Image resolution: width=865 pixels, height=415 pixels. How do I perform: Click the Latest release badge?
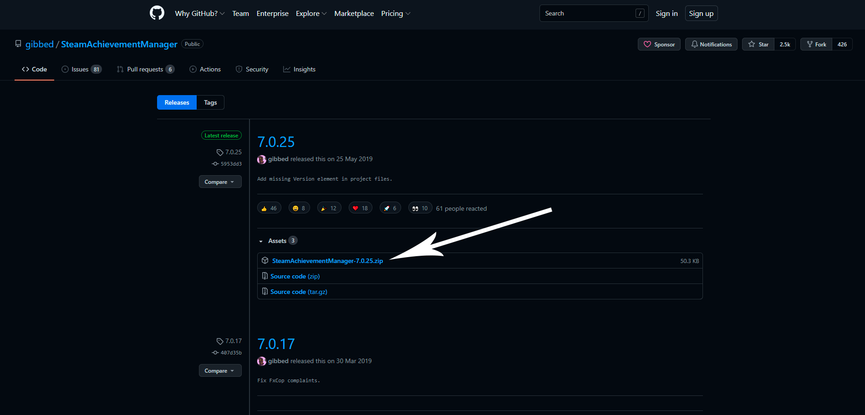click(221, 135)
